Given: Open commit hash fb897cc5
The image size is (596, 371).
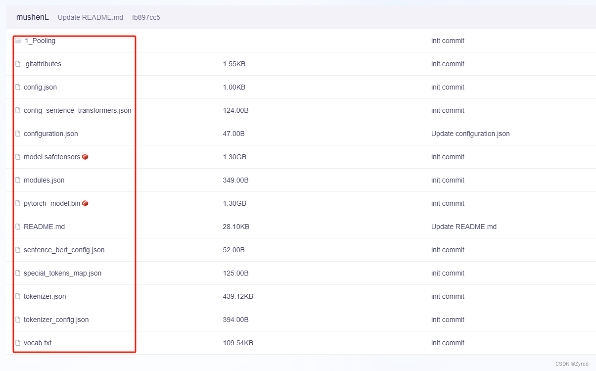Looking at the screenshot, I should [x=146, y=17].
